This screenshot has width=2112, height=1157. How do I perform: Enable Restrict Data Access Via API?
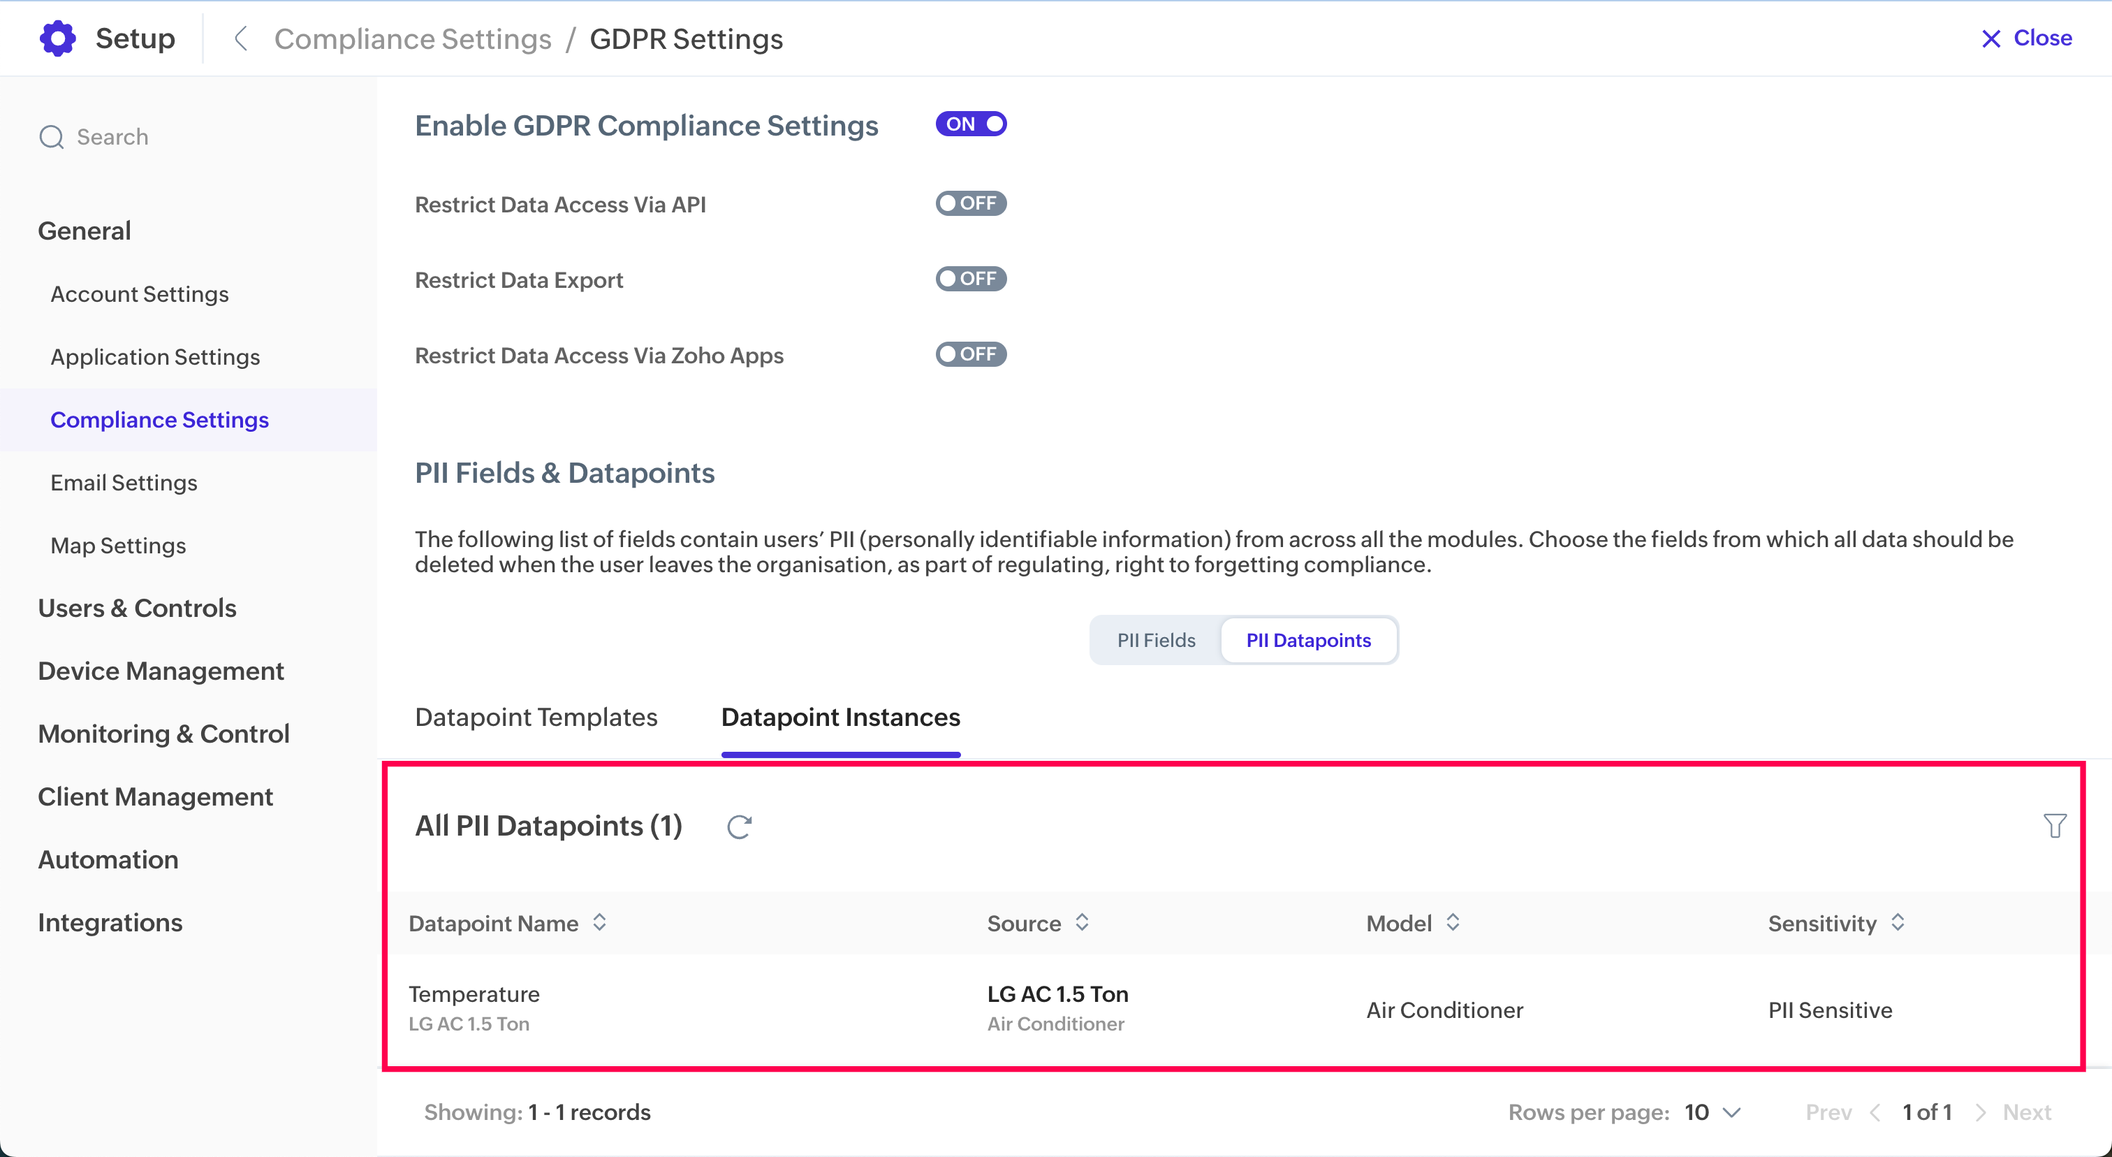click(971, 203)
